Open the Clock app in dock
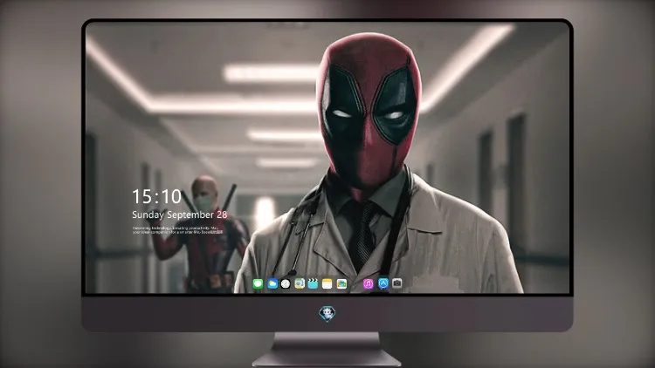 (286, 284)
